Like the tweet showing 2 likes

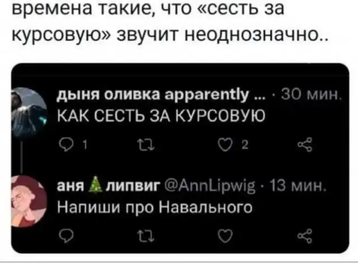225,145
